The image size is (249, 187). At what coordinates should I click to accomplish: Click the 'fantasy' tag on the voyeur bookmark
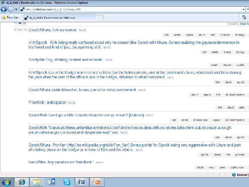click(x=239, y=35)
